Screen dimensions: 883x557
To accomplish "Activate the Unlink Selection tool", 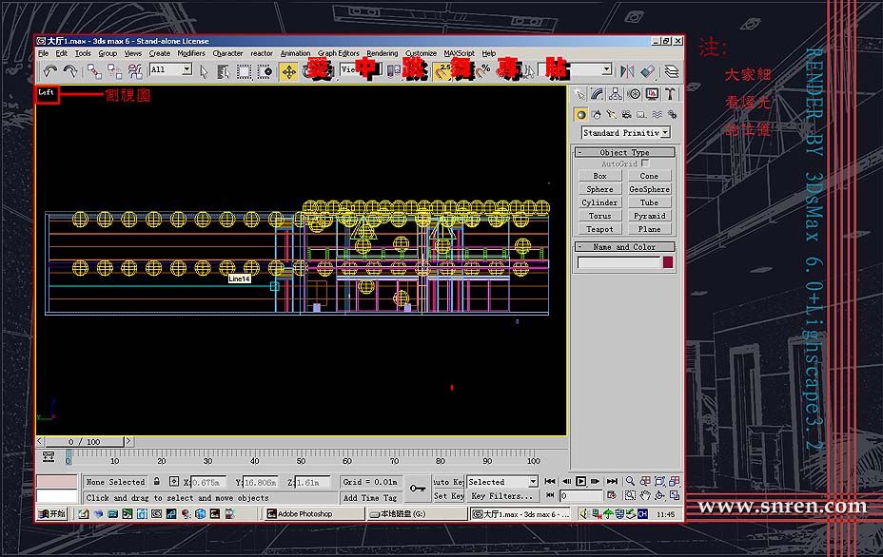I will tap(114, 71).
